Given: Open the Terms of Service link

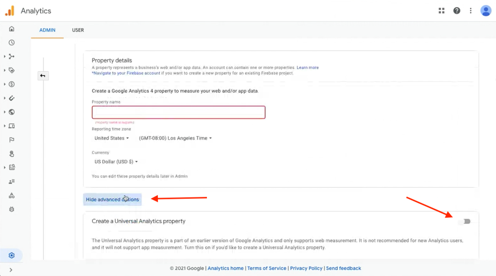Looking at the screenshot, I should 267,268.
